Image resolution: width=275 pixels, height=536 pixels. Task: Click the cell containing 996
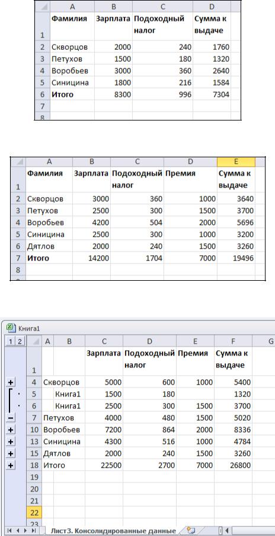[163, 94]
